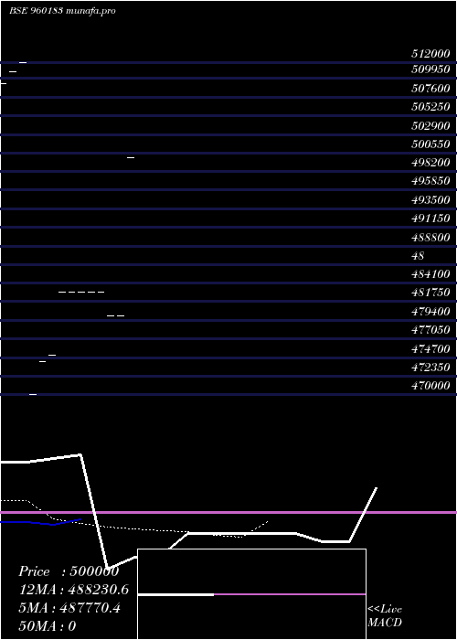Select the 488800 price axis label
This screenshot has width=457, height=640.
pyautogui.click(x=430, y=238)
